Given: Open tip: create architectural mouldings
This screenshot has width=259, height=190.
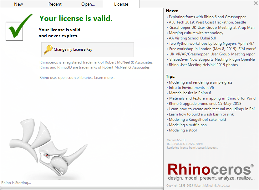Looking at the screenshot, I should coord(212,109).
